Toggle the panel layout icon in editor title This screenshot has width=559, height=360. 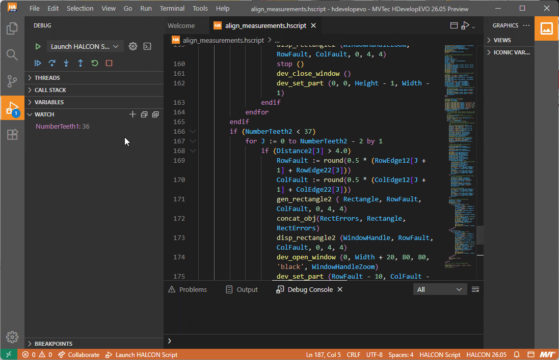[454, 26]
